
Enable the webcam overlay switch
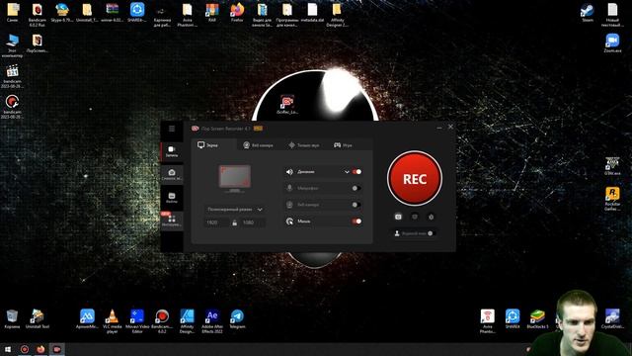point(355,205)
